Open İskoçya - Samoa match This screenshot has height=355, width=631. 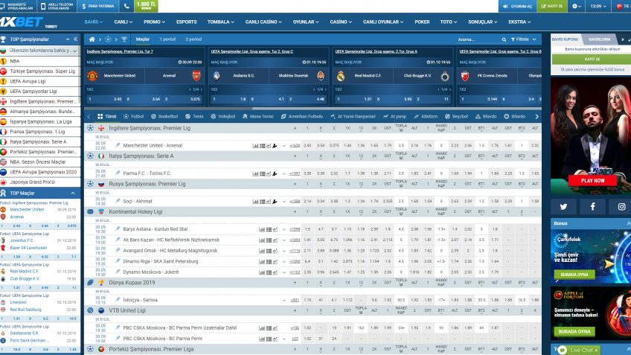coord(141,300)
